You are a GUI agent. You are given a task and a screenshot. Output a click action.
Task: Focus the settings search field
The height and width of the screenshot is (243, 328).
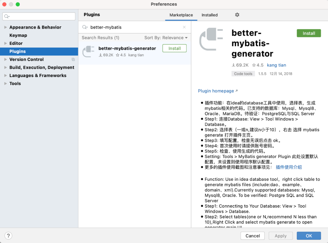coord(39,16)
